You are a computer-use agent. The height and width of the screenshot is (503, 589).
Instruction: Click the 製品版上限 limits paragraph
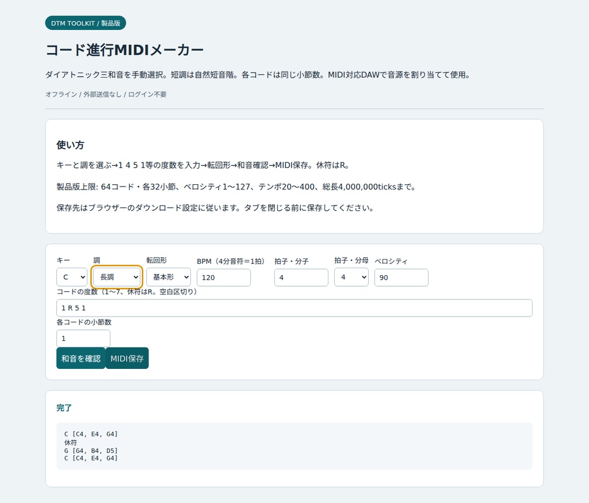[236, 187]
